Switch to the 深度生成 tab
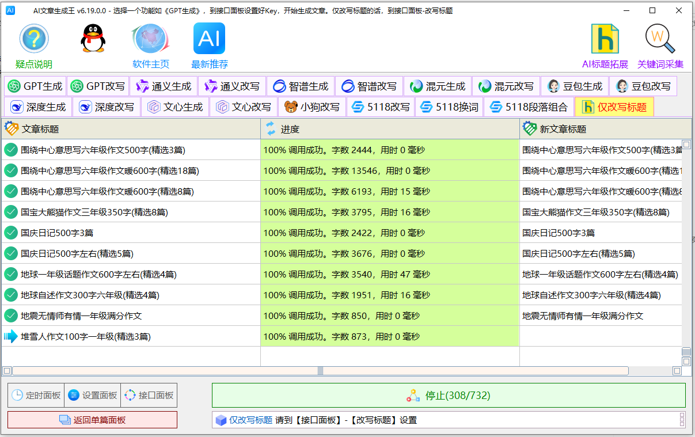This screenshot has width=695, height=437. 38,107
